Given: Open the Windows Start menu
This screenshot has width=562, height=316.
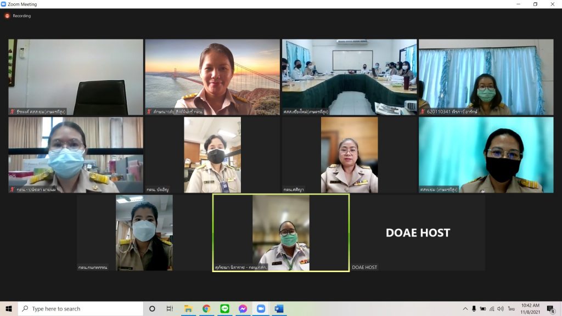Looking at the screenshot, I should click(x=9, y=309).
